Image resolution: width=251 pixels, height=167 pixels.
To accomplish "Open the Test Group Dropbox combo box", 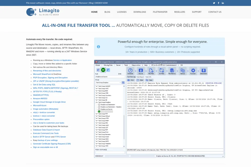I will click(x=108, y=83).
